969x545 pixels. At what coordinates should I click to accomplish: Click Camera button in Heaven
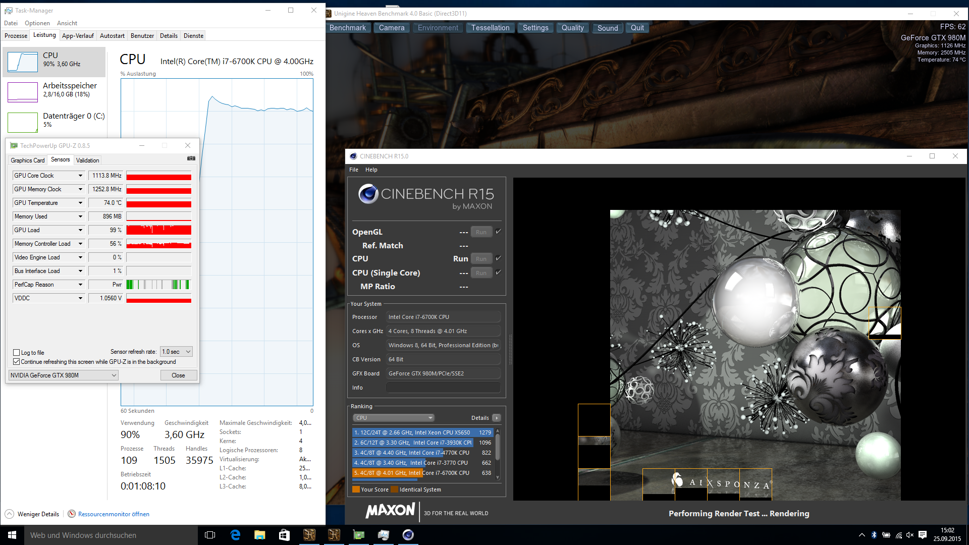[392, 28]
